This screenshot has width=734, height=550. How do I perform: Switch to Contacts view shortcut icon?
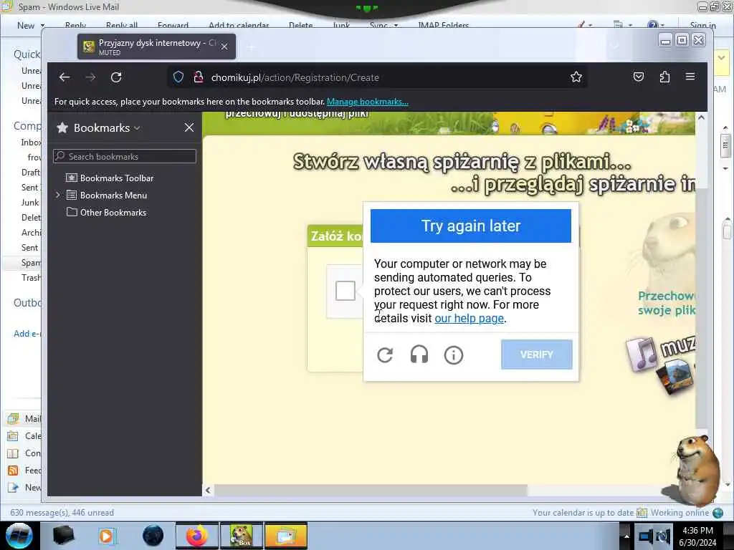coord(13,453)
